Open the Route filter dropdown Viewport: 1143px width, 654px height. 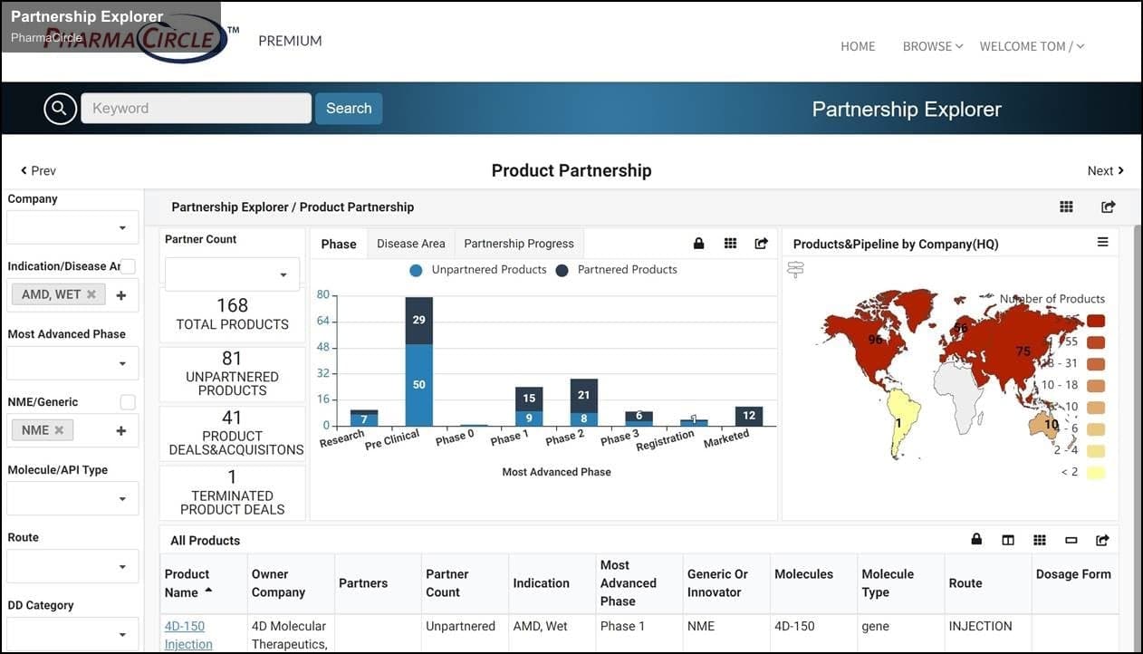click(x=73, y=566)
